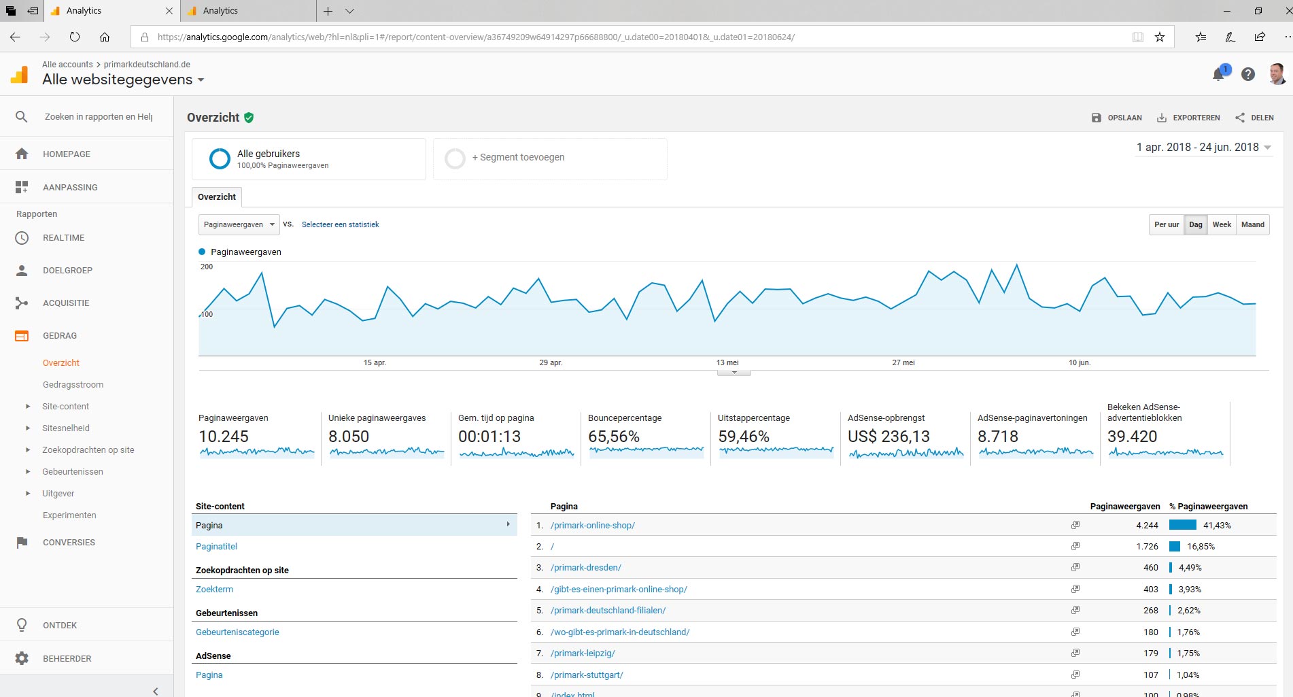Click the Opslaan save icon
The width and height of the screenshot is (1293, 697).
click(1097, 118)
